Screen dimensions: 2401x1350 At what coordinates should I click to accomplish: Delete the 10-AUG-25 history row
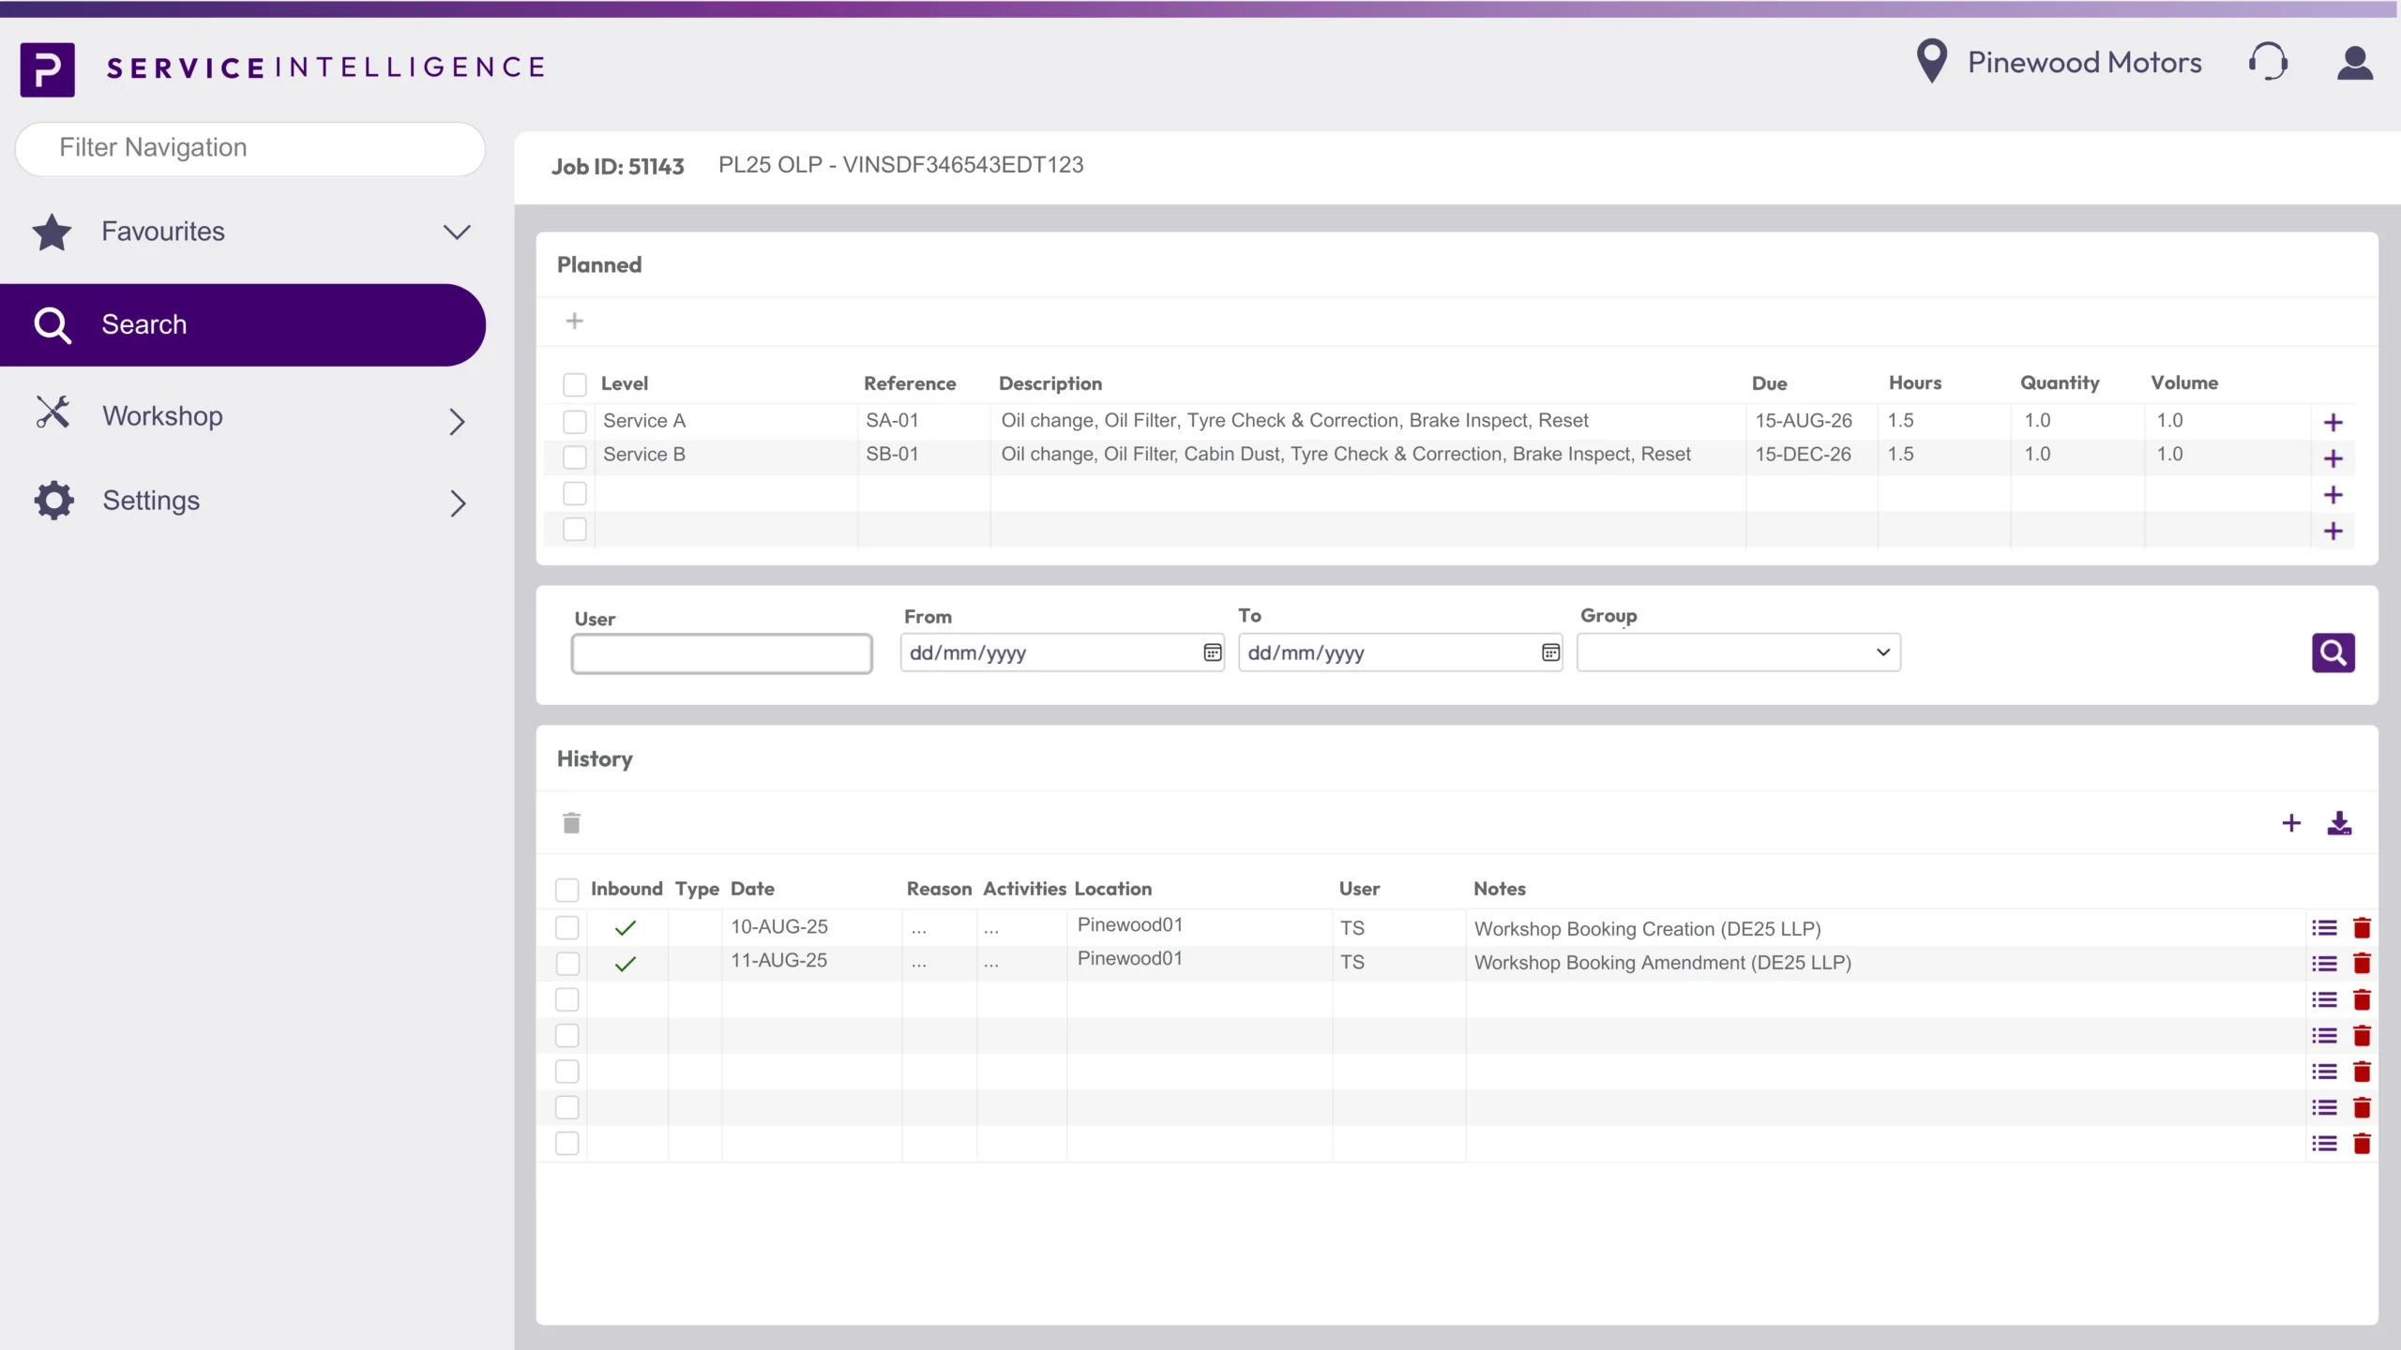(x=2362, y=928)
